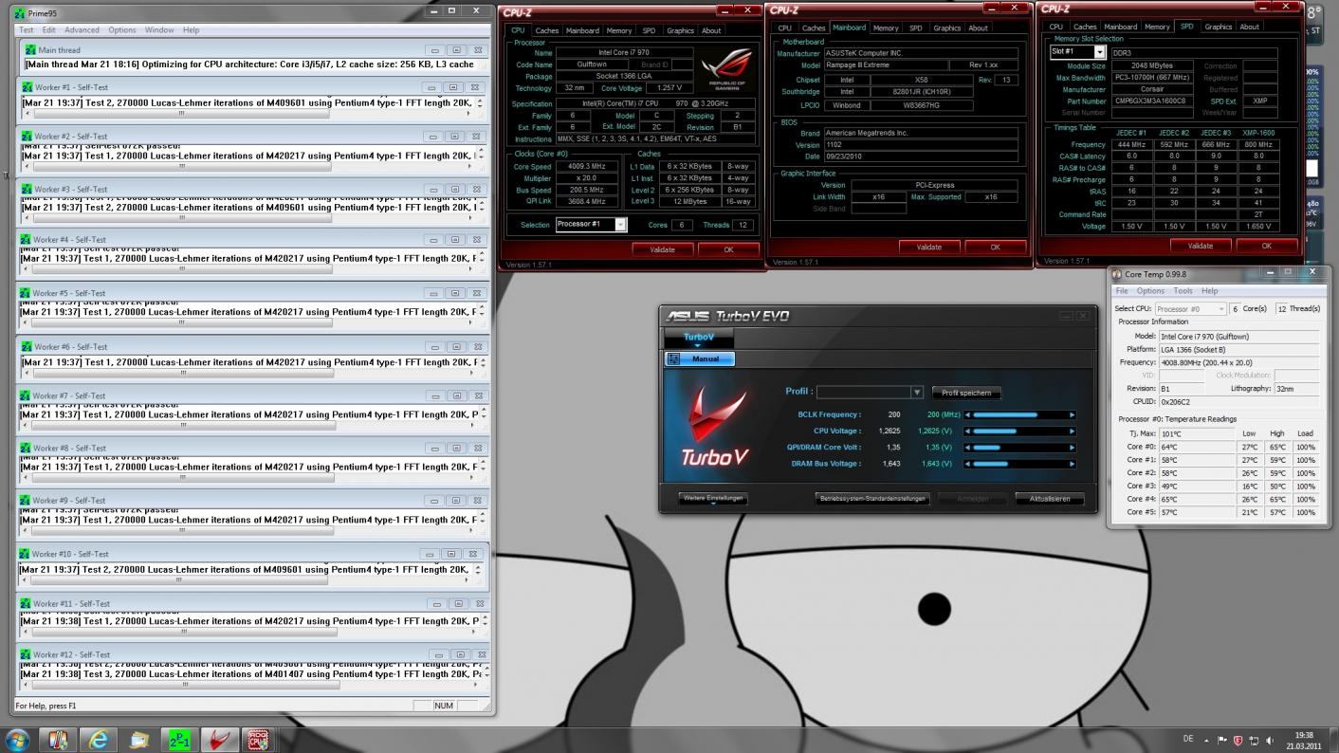The height and width of the screenshot is (753, 1339).
Task: Open the Processor #1 selection dropdown
Action: [620, 225]
